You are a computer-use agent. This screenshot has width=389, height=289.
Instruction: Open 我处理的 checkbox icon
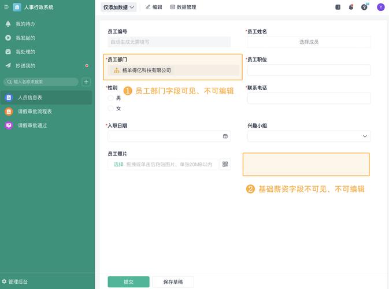click(x=8, y=51)
